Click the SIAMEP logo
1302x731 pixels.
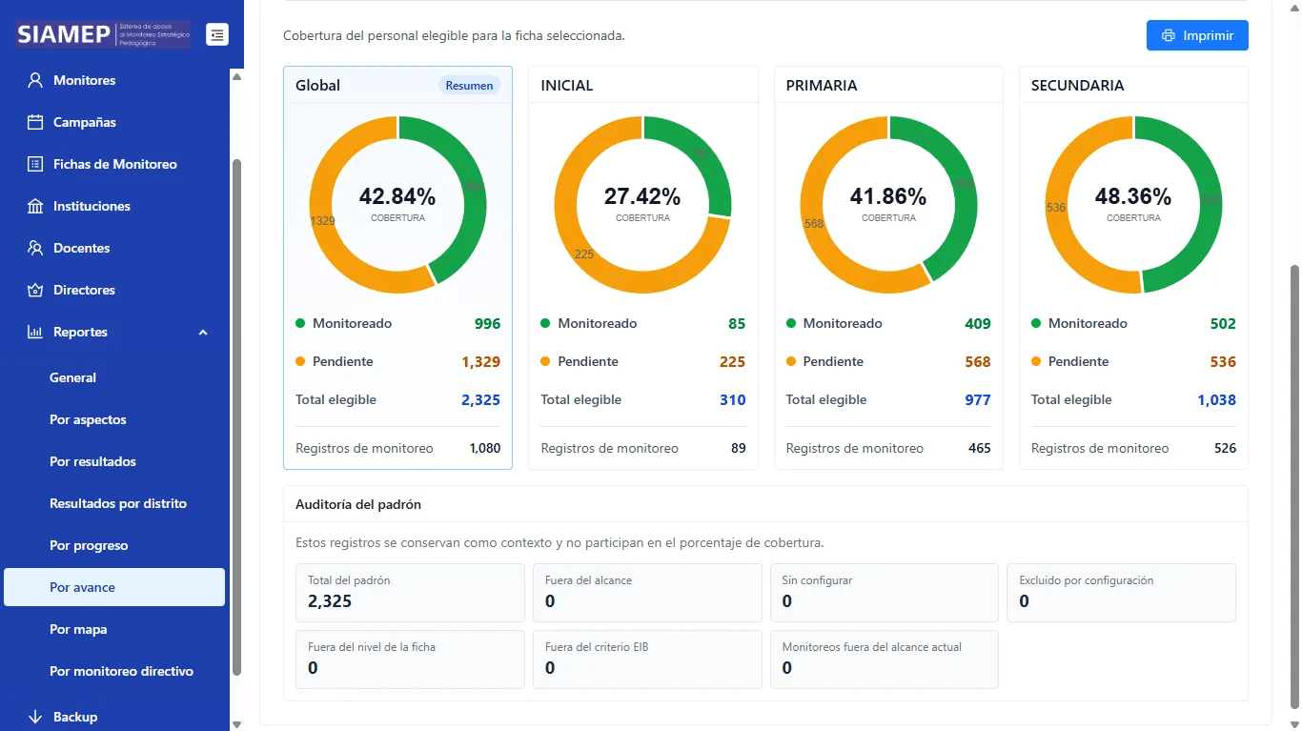[103, 34]
